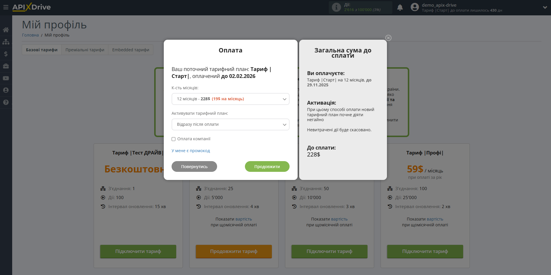Click the user avatar icon in header

(415, 7)
